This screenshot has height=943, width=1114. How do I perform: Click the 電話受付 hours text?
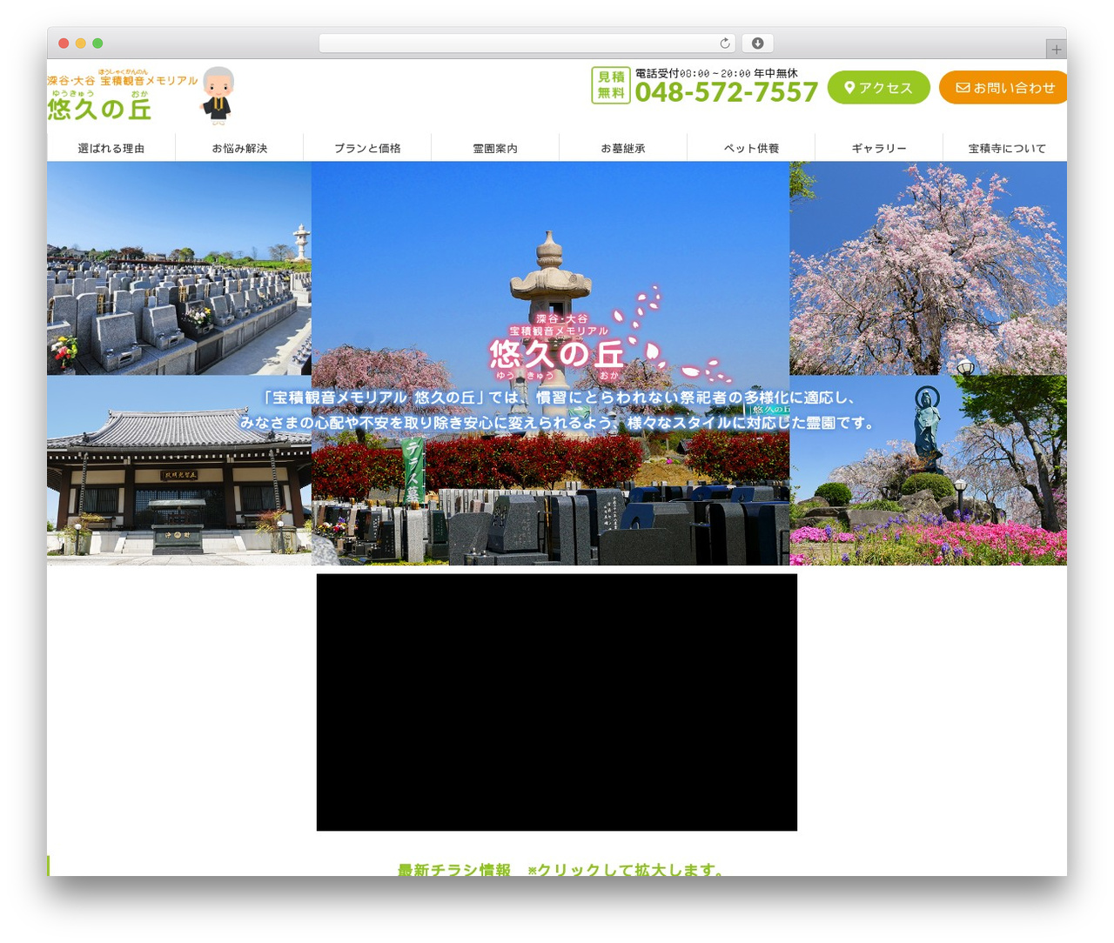[x=716, y=74]
